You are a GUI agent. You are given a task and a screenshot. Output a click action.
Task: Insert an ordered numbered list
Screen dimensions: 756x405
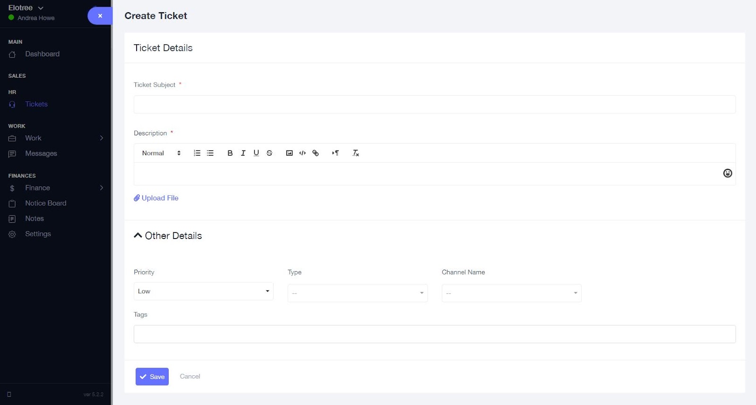(x=197, y=153)
